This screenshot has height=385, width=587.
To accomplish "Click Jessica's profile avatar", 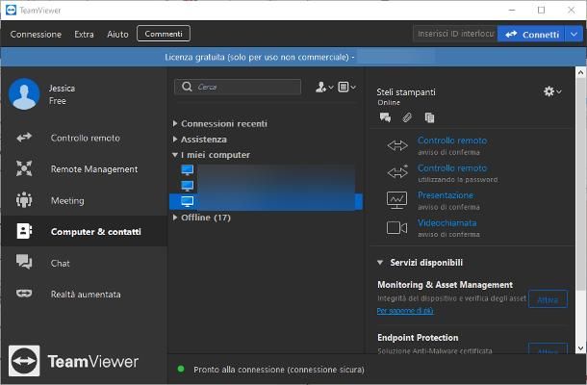I will 24,94.
